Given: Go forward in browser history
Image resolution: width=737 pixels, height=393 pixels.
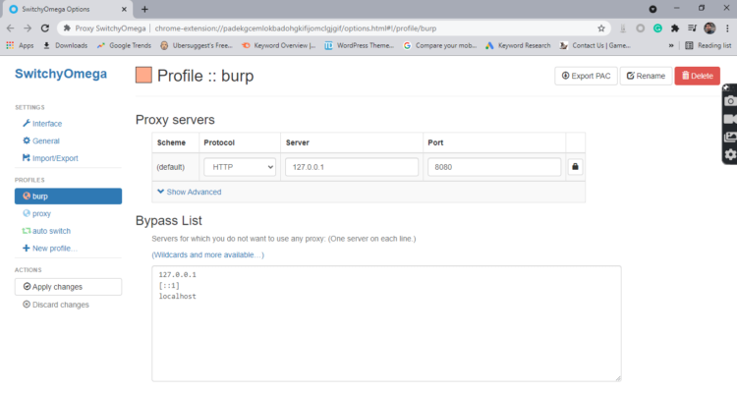Looking at the screenshot, I should click(x=28, y=28).
